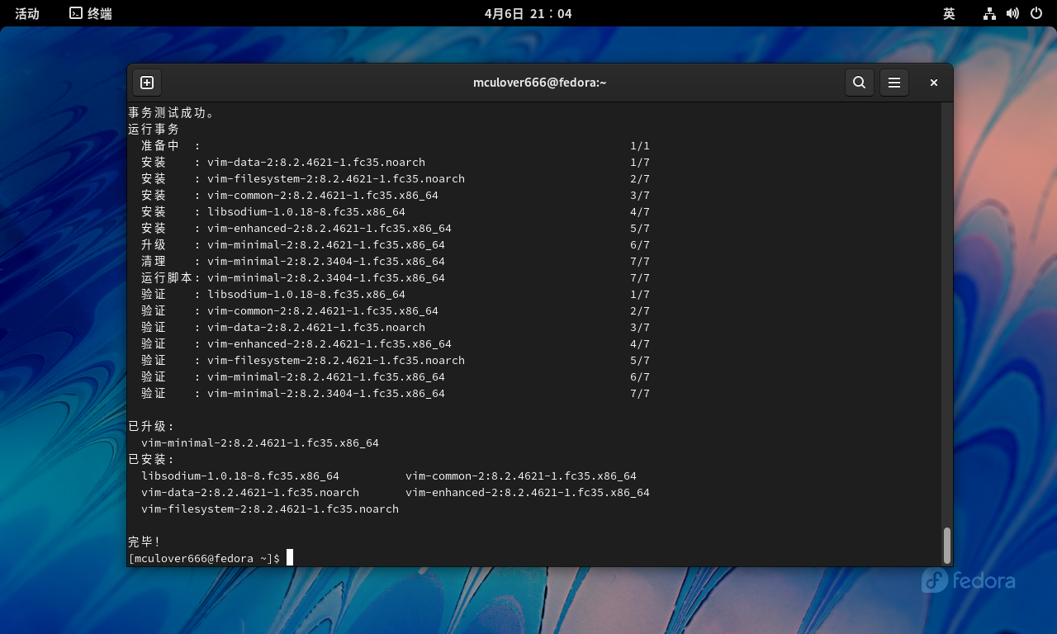Click install line for vim-common 3/7
Viewport: 1057px width, 634px height.
coord(396,195)
